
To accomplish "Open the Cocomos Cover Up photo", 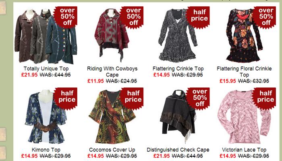I will [x=112, y=116].
